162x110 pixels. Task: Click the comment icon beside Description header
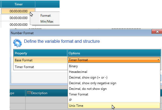(29, 93)
